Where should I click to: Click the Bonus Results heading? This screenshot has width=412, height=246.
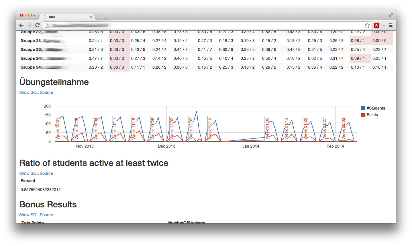click(x=48, y=205)
